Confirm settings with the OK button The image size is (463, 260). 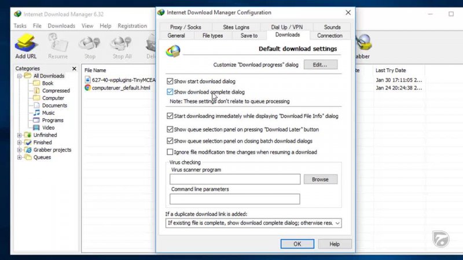point(297,244)
